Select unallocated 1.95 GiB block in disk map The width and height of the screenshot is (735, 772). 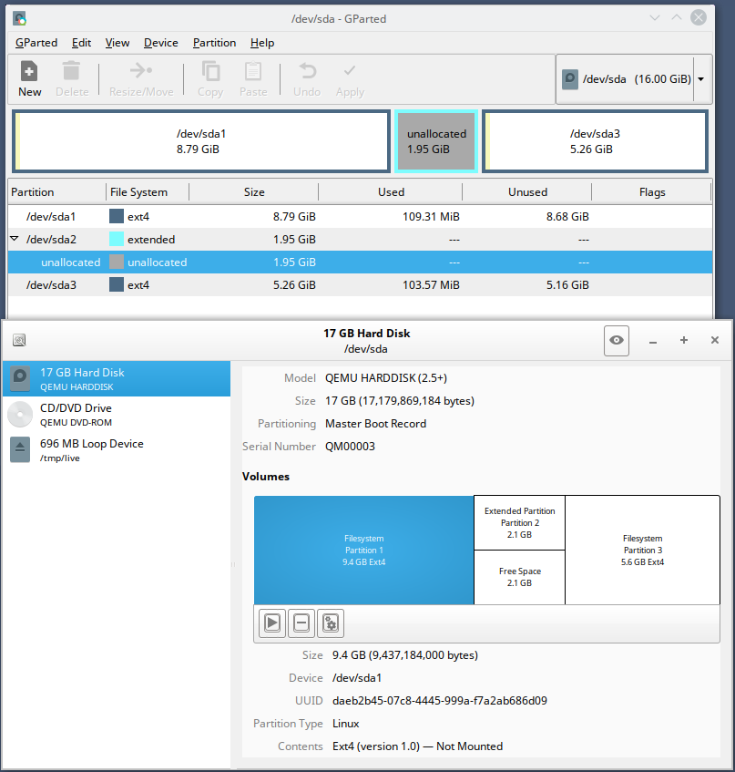coord(436,141)
